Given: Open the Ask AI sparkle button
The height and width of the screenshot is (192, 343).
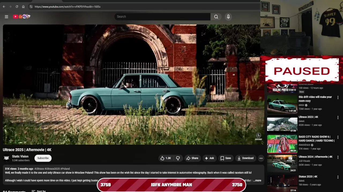Looking at the screenshot, I should coord(209,158).
